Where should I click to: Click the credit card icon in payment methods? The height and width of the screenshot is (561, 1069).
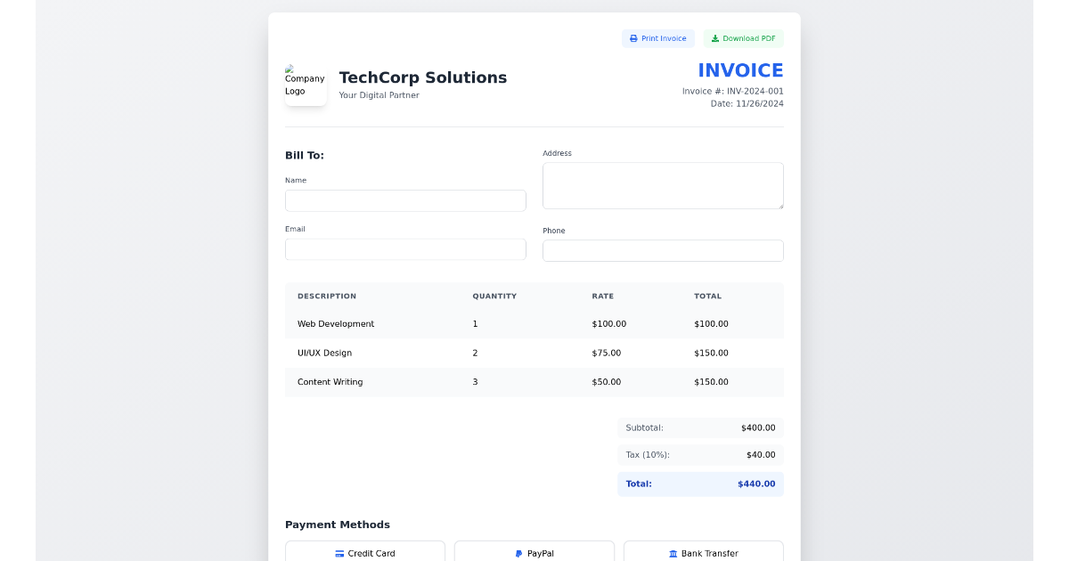tap(341, 554)
